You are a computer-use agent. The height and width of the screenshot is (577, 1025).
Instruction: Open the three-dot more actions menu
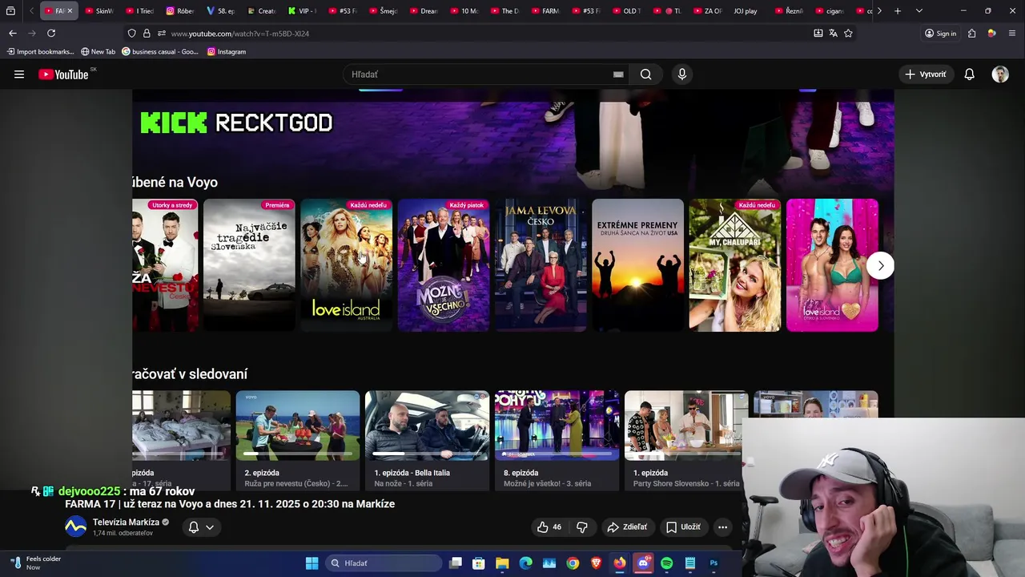point(722,527)
